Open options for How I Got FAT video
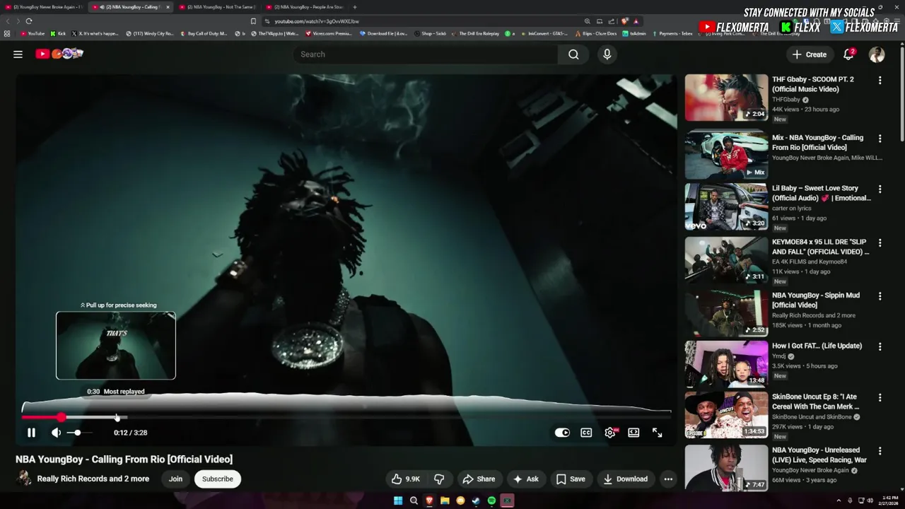This screenshot has width=905, height=509. (880, 347)
